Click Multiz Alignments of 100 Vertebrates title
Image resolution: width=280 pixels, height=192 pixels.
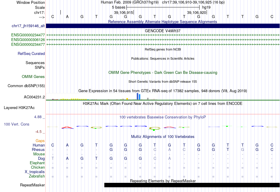(162, 136)
